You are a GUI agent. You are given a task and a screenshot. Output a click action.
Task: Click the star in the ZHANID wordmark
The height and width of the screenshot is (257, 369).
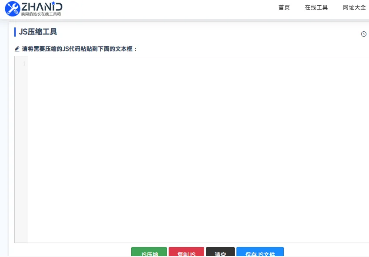pyautogui.click(x=53, y=3)
